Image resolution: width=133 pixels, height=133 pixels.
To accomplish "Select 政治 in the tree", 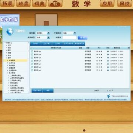I will coord(9,55).
